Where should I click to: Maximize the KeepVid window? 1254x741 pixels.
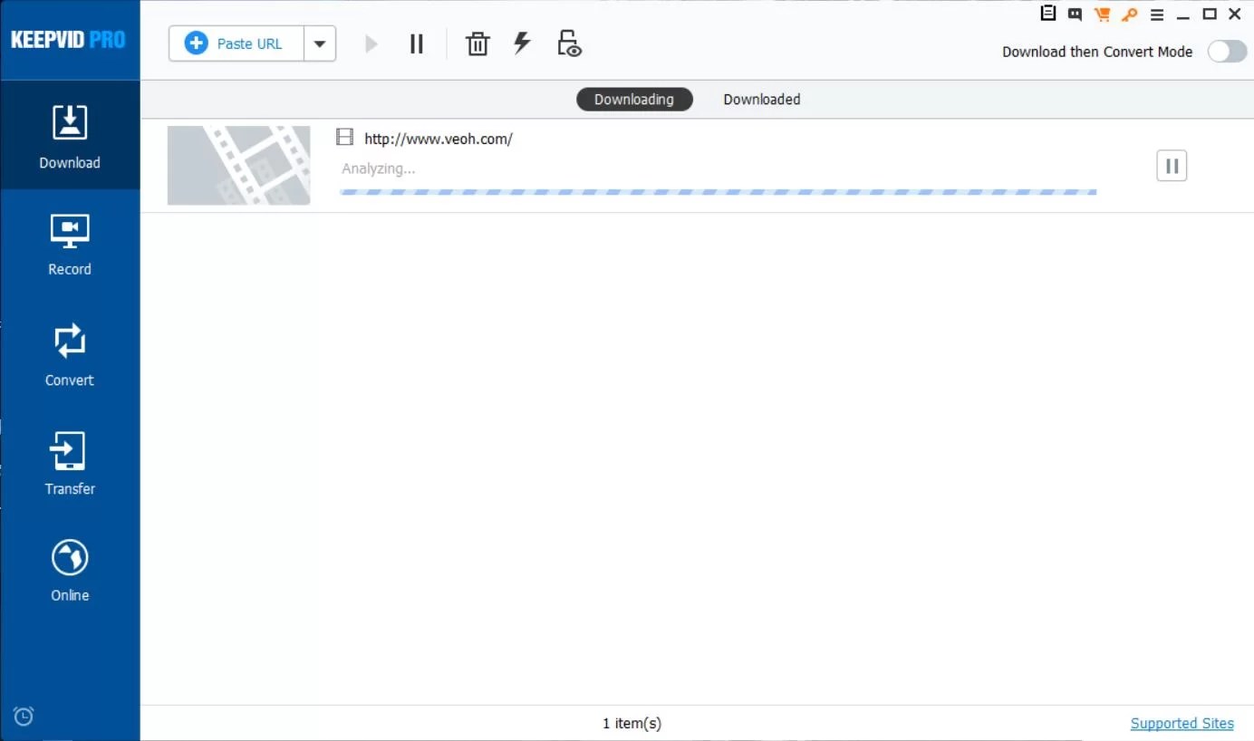tap(1209, 14)
